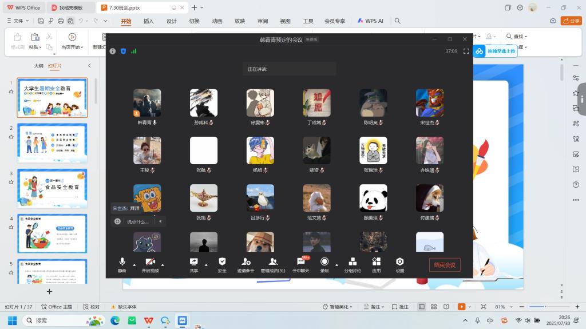Switch to normal view icon in status bar

point(422,307)
